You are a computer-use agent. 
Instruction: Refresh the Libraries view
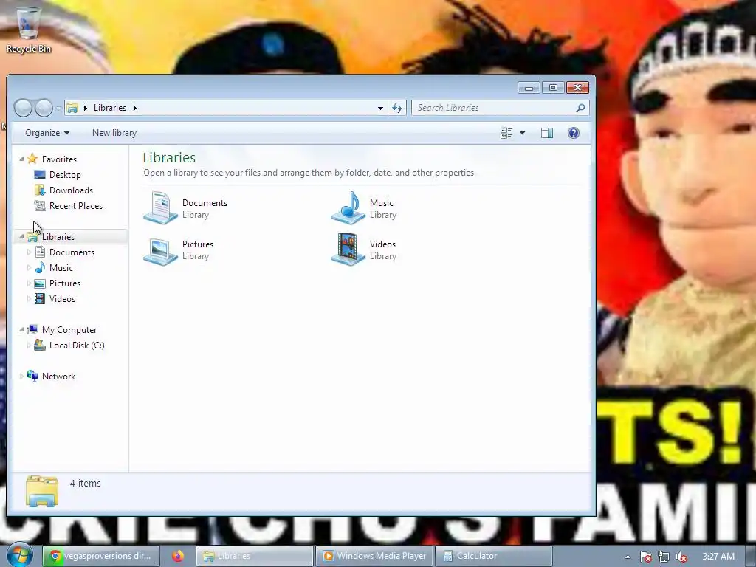point(397,108)
